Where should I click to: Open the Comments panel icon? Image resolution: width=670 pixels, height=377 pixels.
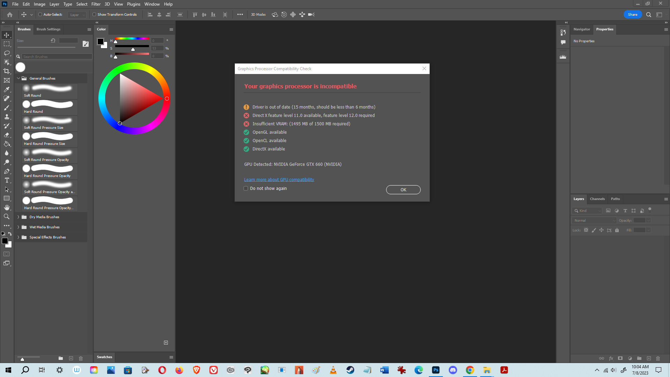coord(563,42)
